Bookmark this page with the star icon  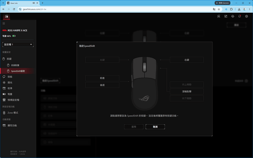219,9
